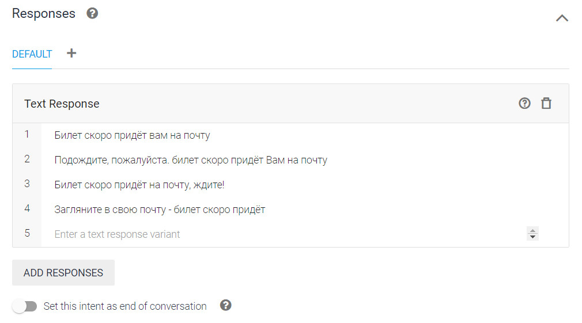The height and width of the screenshot is (323, 582).
Task: Delete the Text Response card
Action: (546, 104)
